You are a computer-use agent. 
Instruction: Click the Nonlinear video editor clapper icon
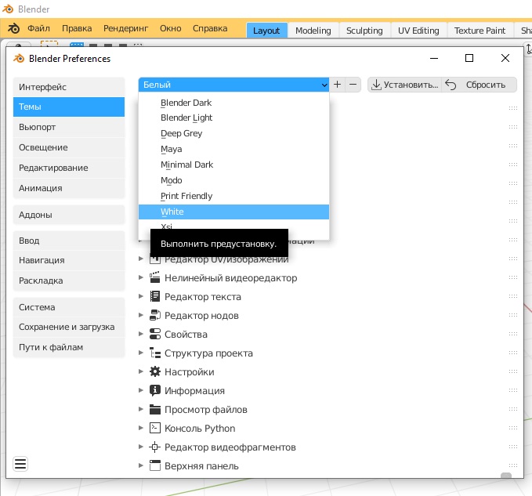[155, 277]
